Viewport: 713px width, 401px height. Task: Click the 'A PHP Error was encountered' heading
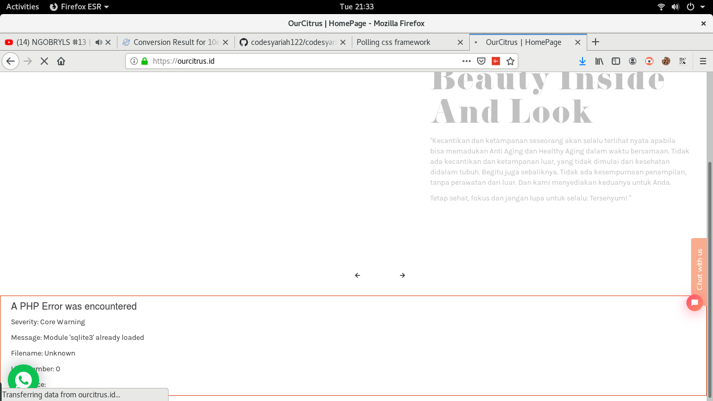point(74,306)
